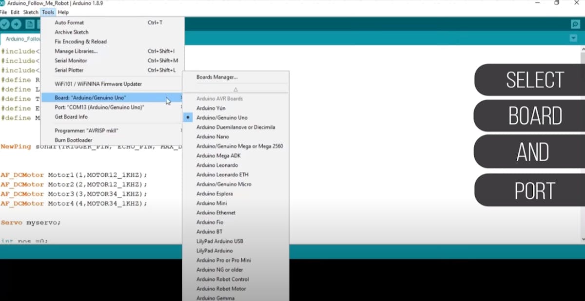The width and height of the screenshot is (585, 301).
Task: Choose Arduino Gemma board
Action: [236, 298]
